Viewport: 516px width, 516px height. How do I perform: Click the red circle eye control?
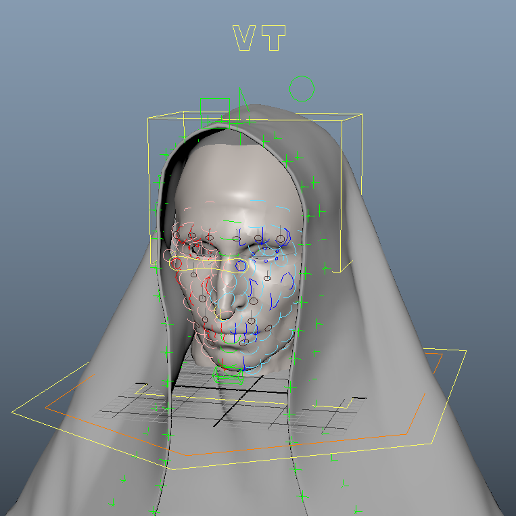(x=177, y=263)
